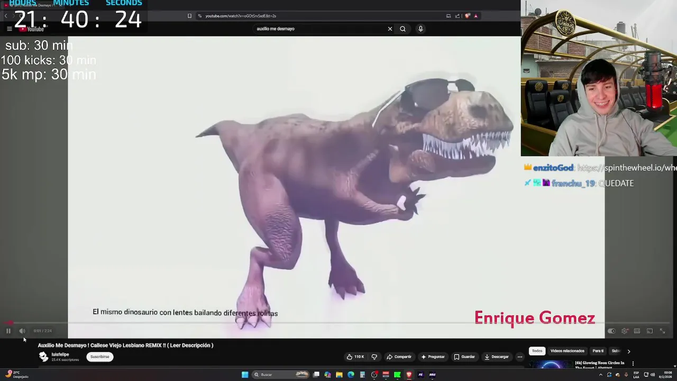677x381 pixels.
Task: Mute the video volume
Action: point(22,331)
